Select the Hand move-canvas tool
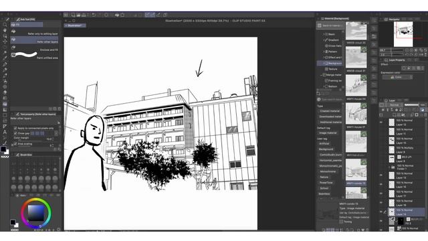The image size is (428, 241). click(x=5, y=30)
